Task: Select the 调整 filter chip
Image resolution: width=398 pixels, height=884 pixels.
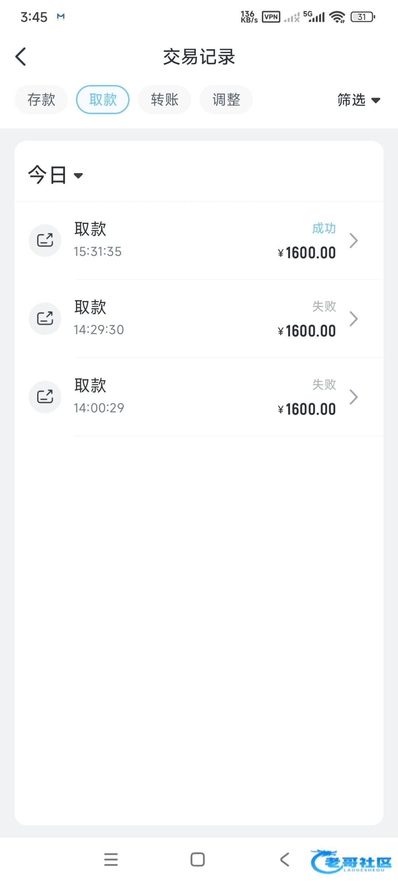Action: click(226, 99)
